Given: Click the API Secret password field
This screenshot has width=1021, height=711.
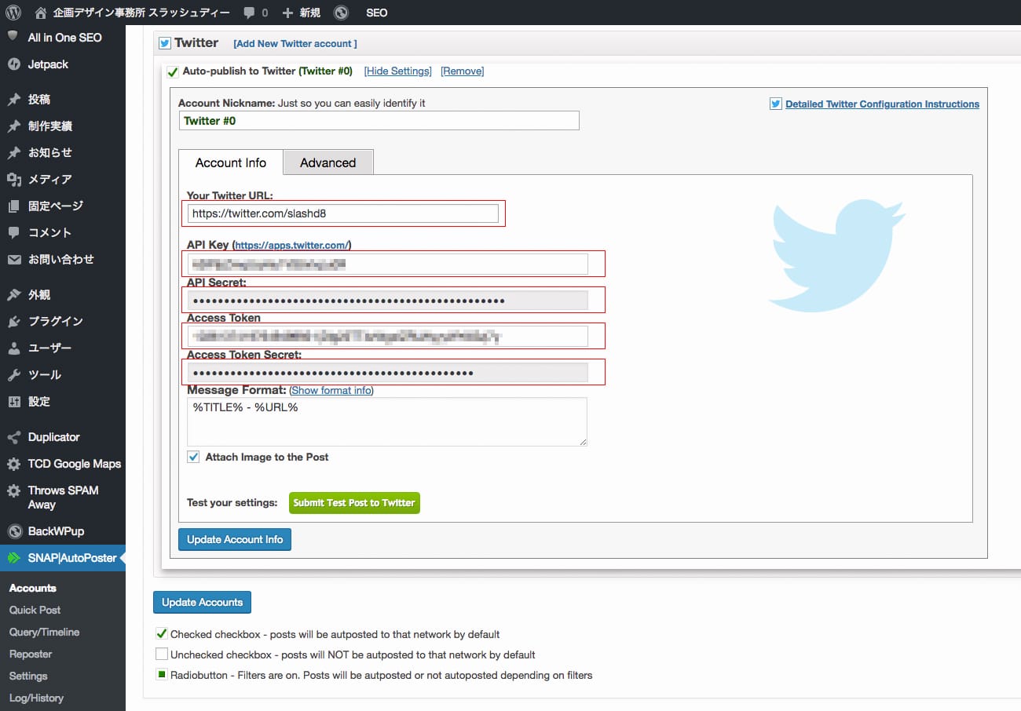Looking at the screenshot, I should point(387,301).
